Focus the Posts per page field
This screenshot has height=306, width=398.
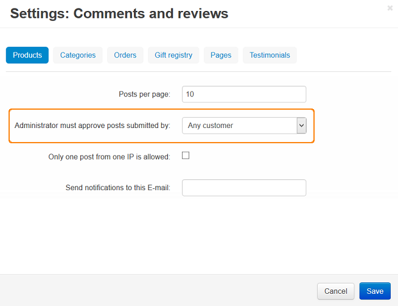point(244,94)
